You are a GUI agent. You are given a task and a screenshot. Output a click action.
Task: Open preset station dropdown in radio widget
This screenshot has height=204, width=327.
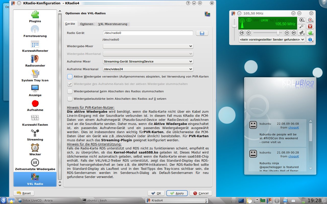point(272,40)
